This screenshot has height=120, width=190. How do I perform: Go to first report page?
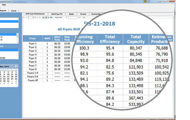click(x=24, y=17)
